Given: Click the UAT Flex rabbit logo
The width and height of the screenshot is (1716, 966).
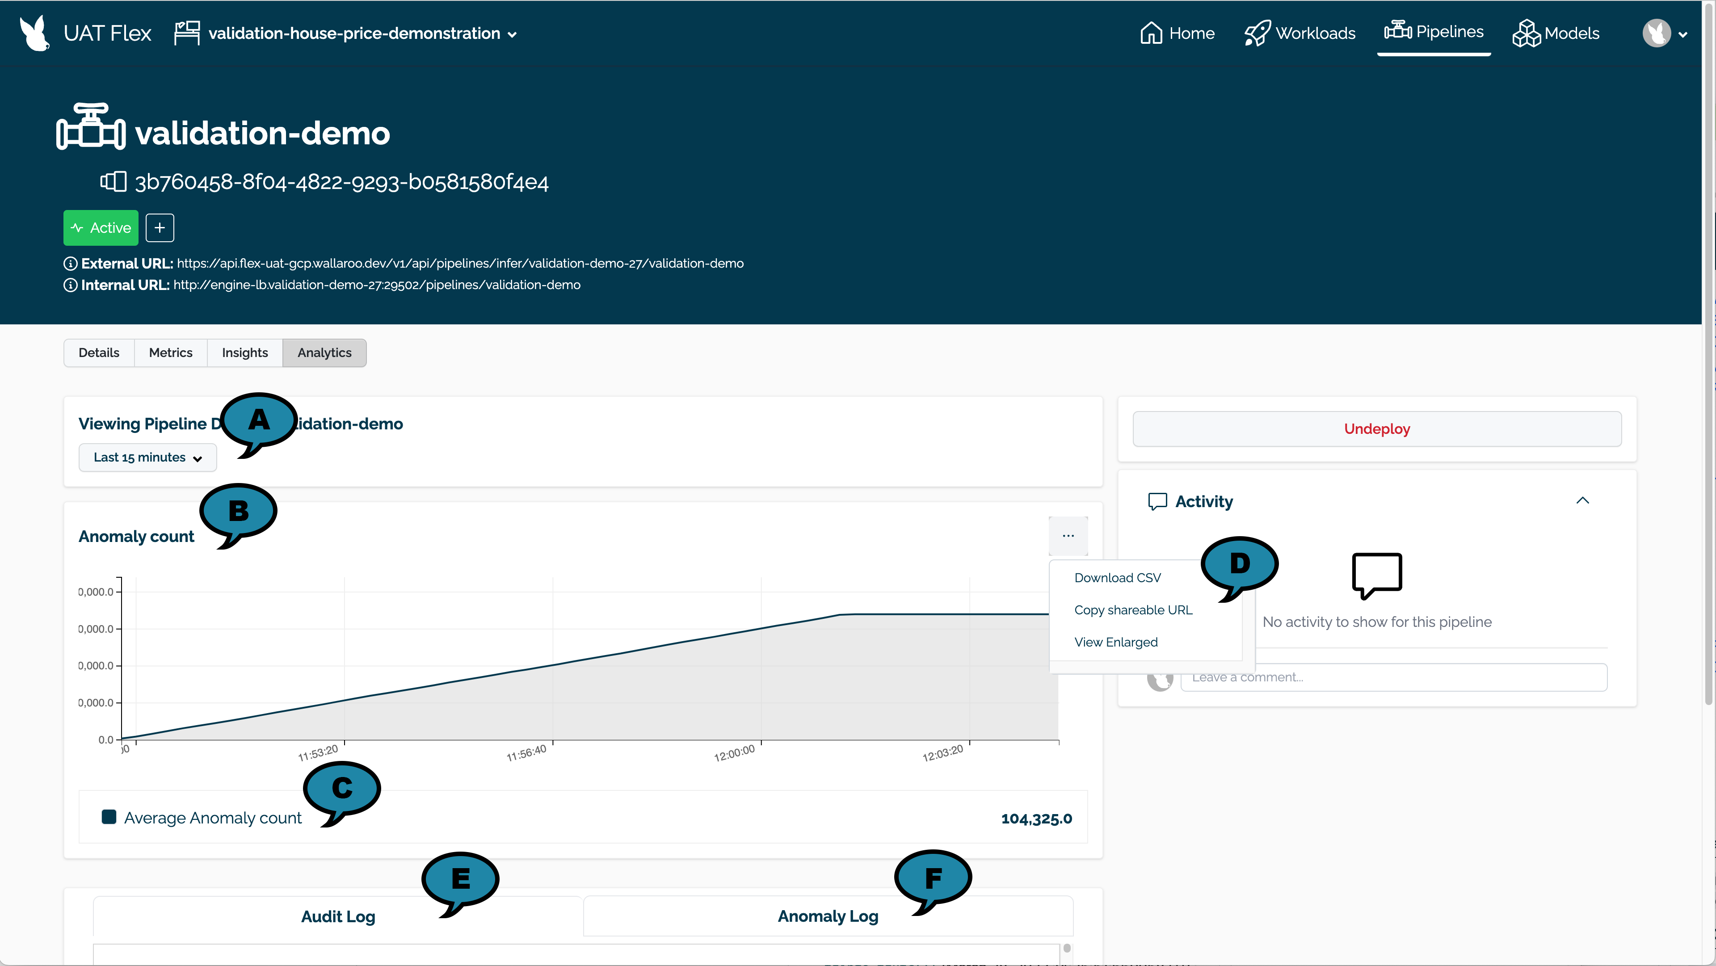Looking at the screenshot, I should pyautogui.click(x=34, y=33).
